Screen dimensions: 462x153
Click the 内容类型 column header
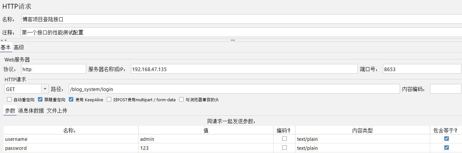[363, 130]
